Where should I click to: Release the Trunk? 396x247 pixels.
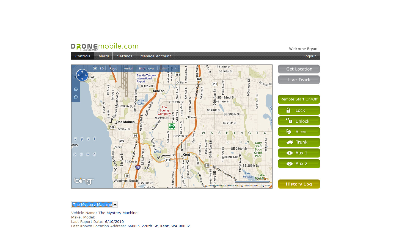click(299, 142)
